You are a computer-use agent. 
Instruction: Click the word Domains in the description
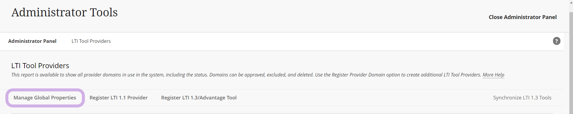click(218, 75)
